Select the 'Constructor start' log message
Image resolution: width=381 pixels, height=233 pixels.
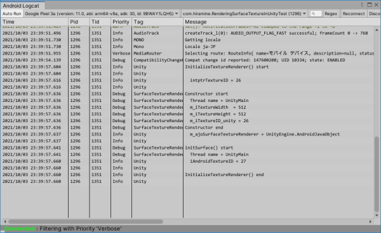pos(206,94)
